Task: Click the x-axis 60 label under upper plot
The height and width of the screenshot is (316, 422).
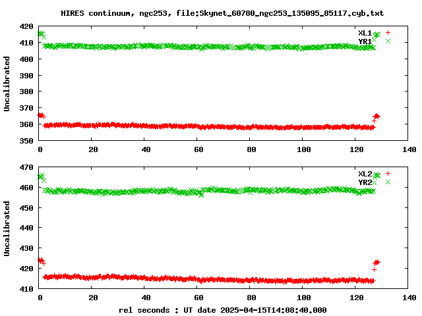Action: click(x=198, y=149)
